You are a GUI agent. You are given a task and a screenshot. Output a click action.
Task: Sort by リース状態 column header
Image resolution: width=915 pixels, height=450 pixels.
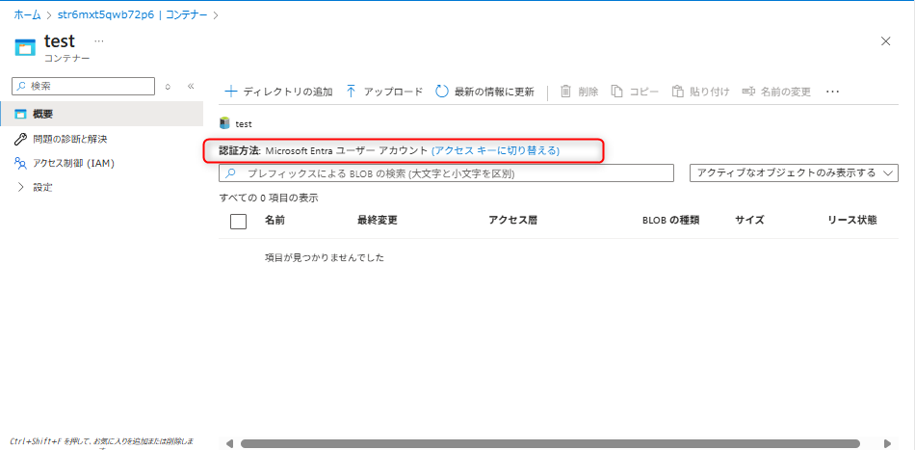coord(852,220)
